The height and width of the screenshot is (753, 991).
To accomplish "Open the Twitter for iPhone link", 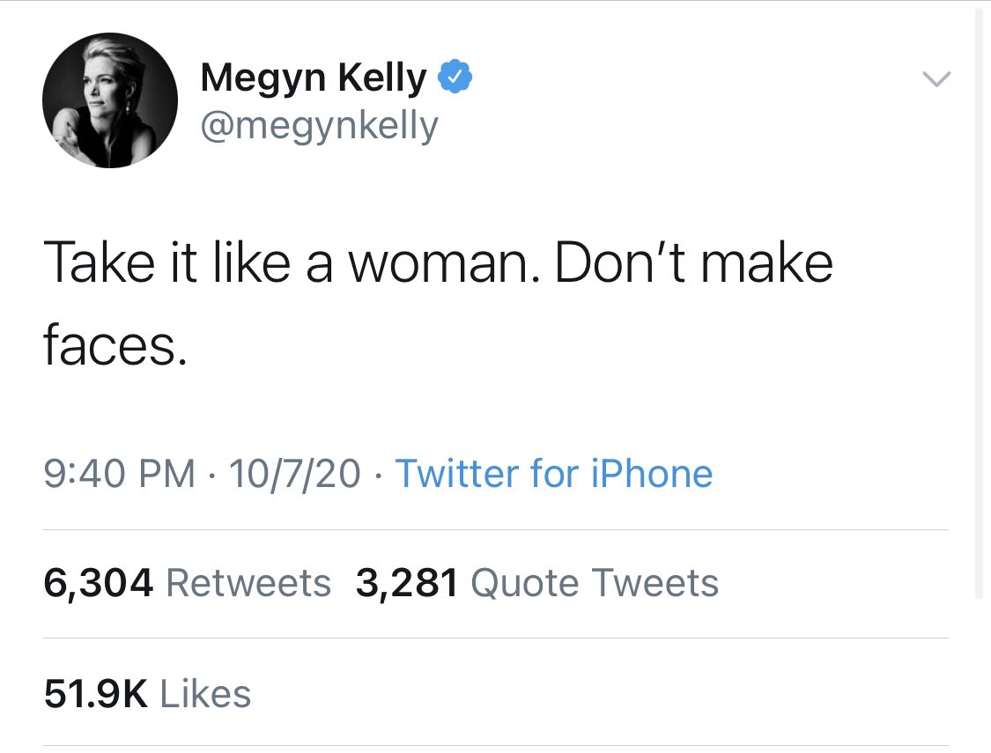I will point(554,474).
